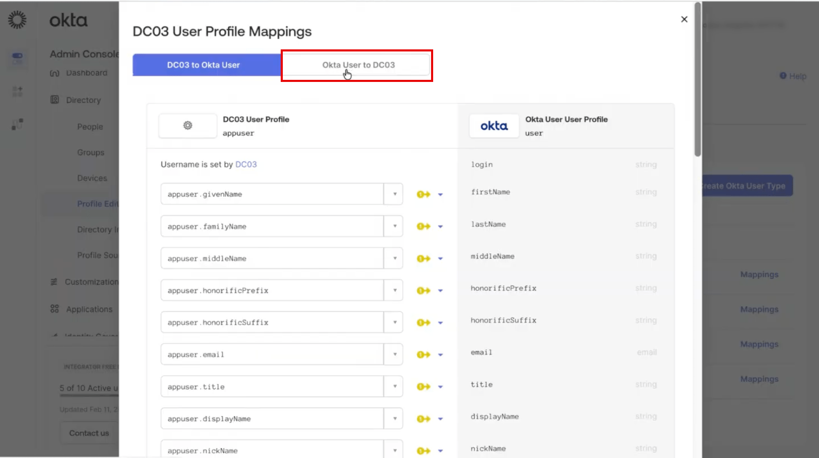Close the User Profile Mappings dialog
This screenshot has height=458, width=819.
[x=684, y=19]
